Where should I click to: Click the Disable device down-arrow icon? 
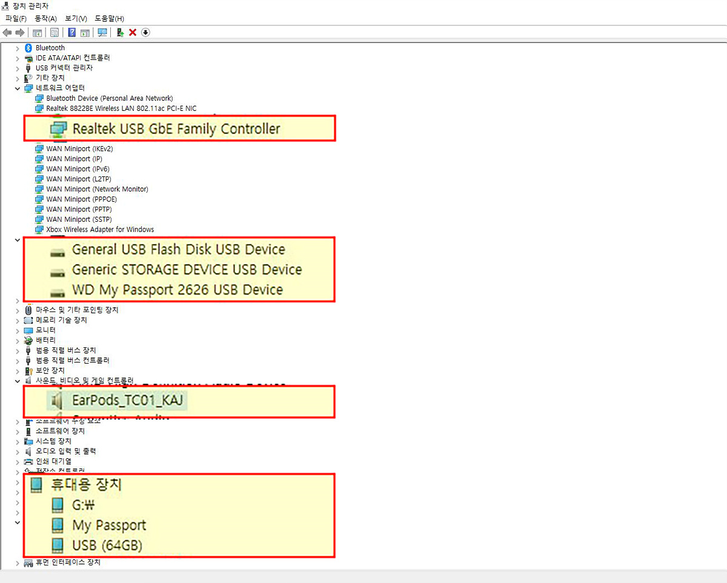pyautogui.click(x=145, y=32)
